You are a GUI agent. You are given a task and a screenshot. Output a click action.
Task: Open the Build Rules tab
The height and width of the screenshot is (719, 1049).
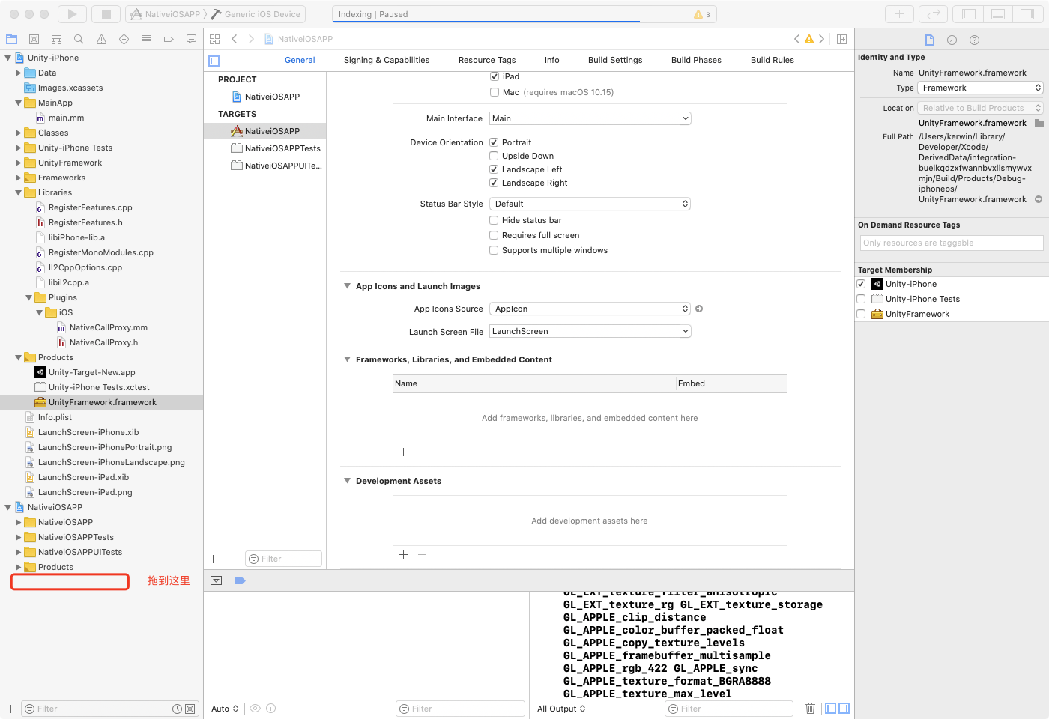[773, 60]
